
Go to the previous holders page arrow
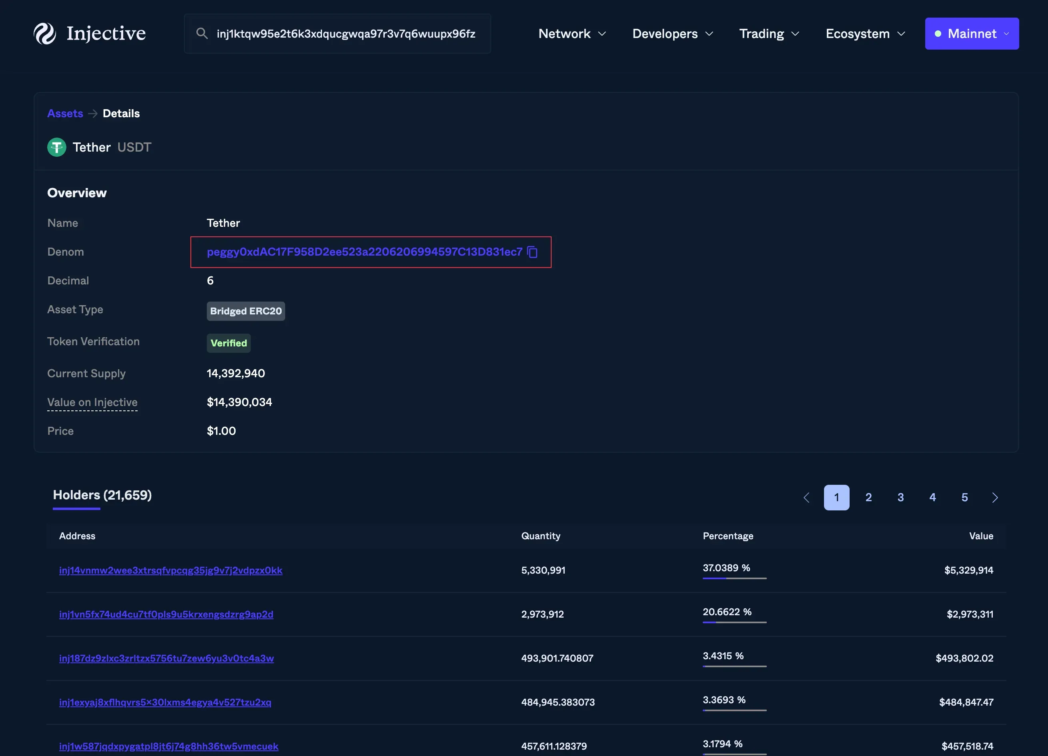point(806,498)
